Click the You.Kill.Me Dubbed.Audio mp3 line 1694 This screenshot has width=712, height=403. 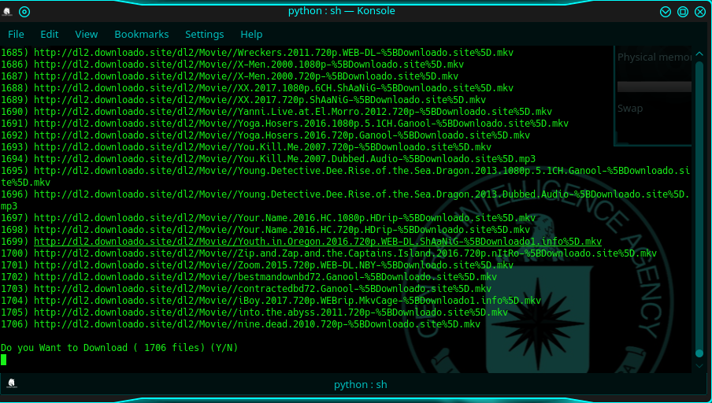[x=284, y=159]
